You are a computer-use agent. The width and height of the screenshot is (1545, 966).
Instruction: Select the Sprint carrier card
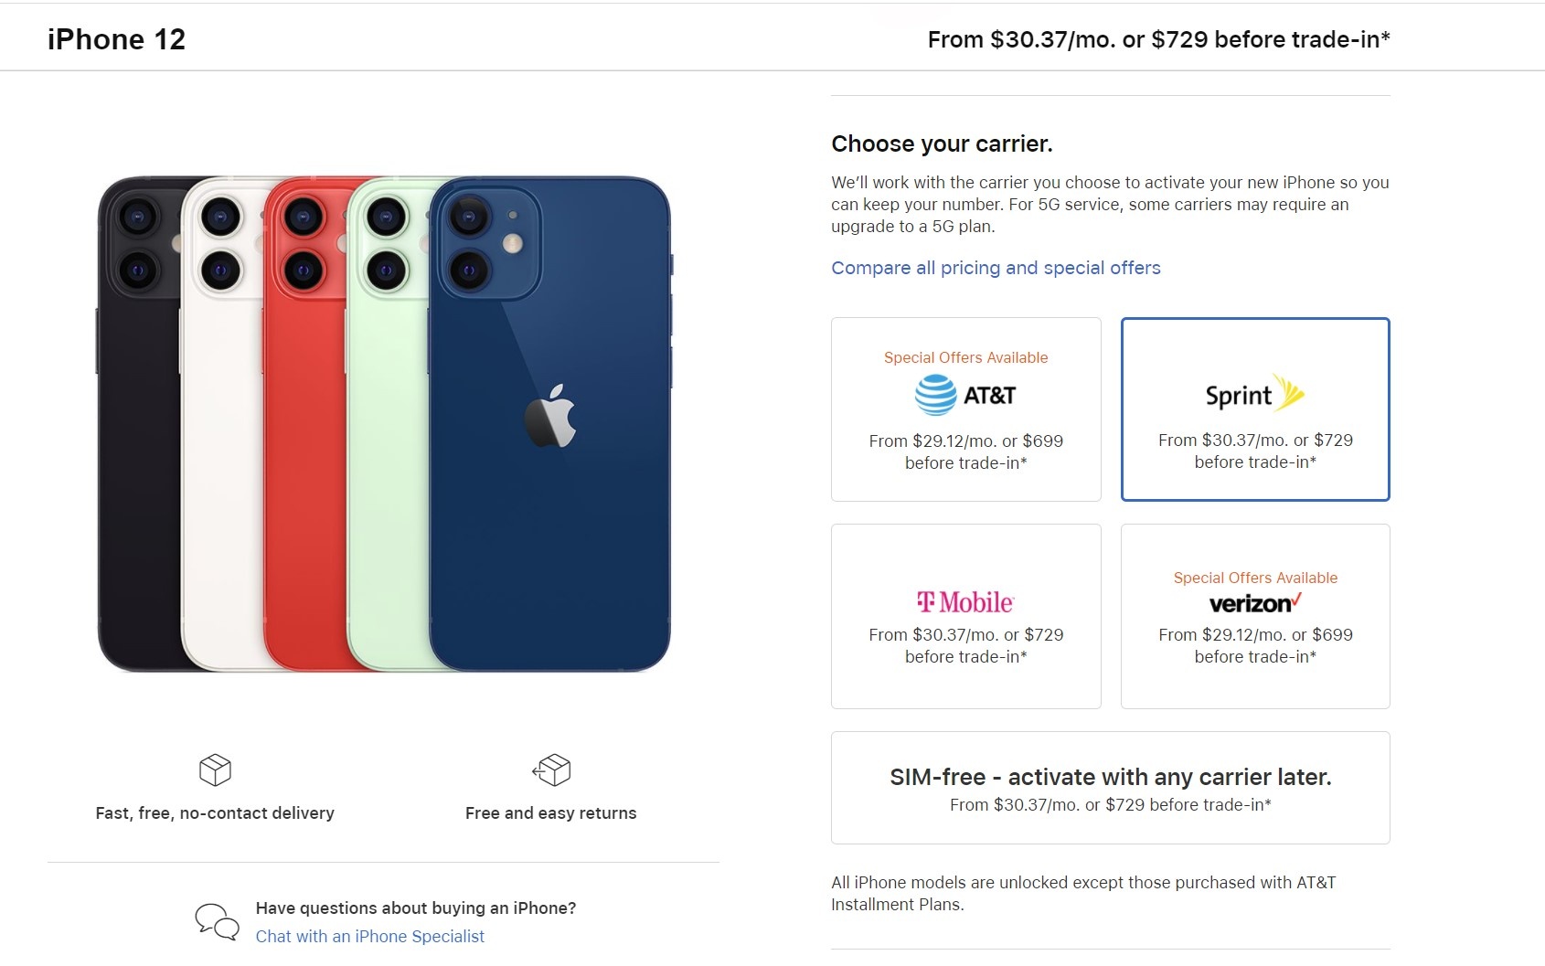pos(1254,409)
